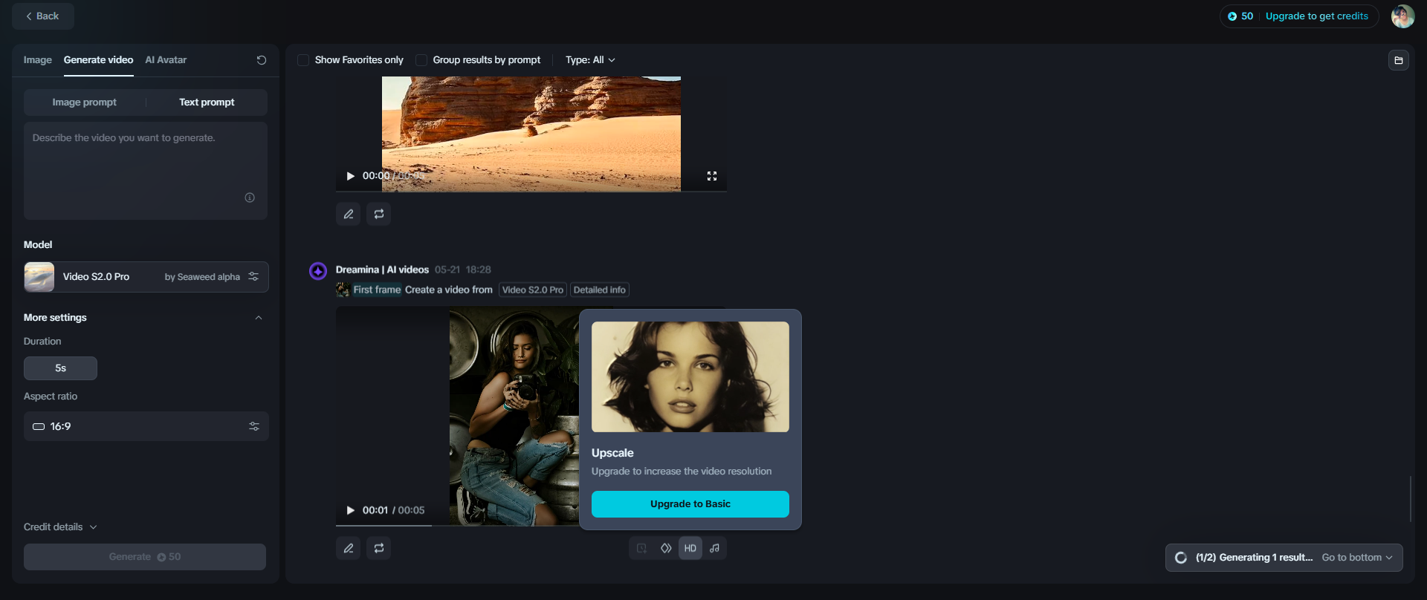Image resolution: width=1427 pixels, height=600 pixels.
Task: Open the first frame reference thumbnail
Action: 343,290
